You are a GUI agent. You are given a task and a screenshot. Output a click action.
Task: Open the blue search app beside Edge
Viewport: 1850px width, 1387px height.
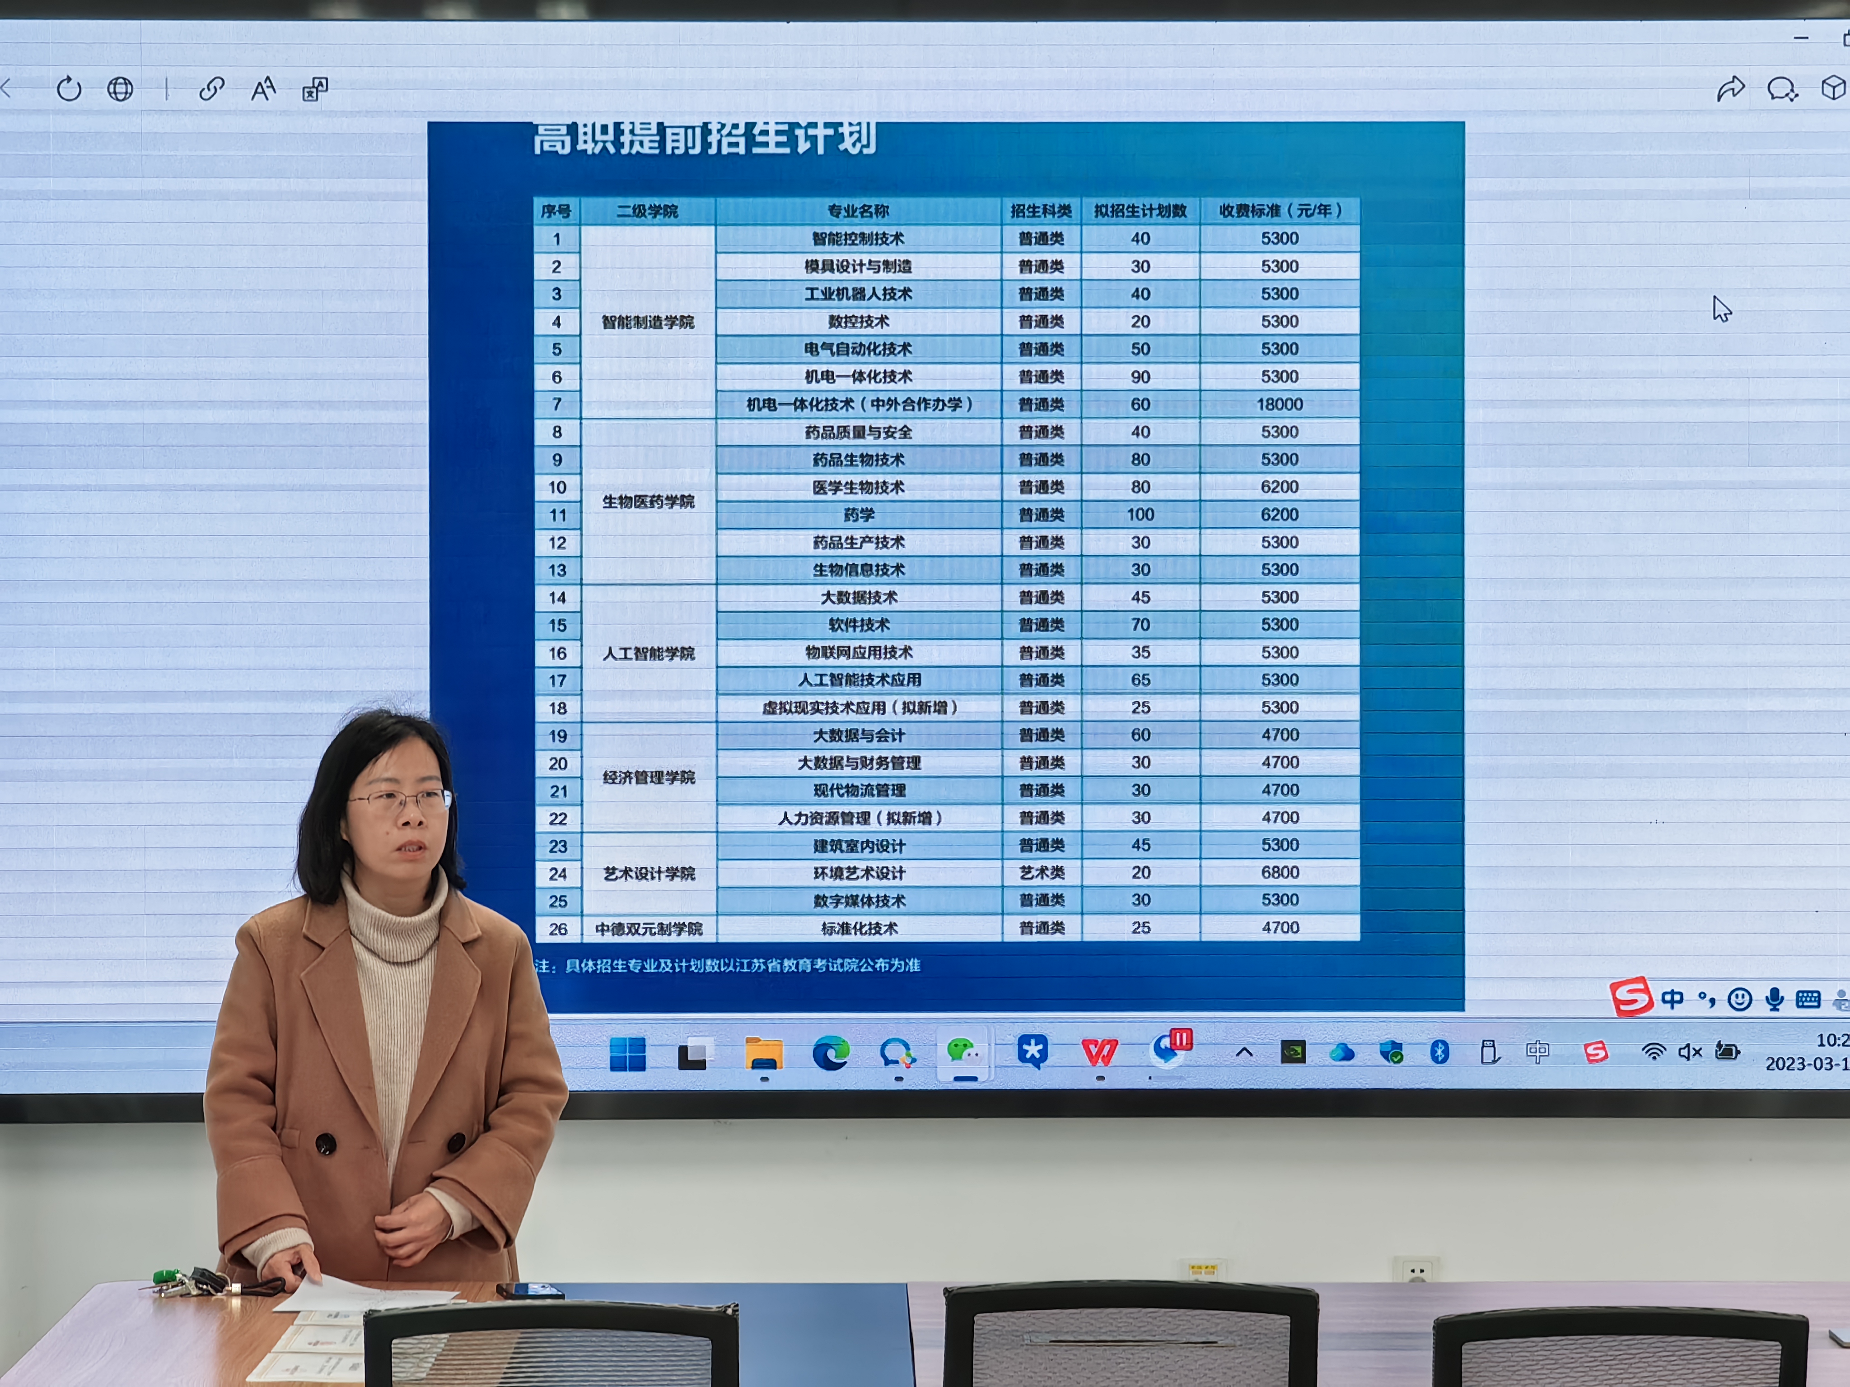tap(898, 1053)
